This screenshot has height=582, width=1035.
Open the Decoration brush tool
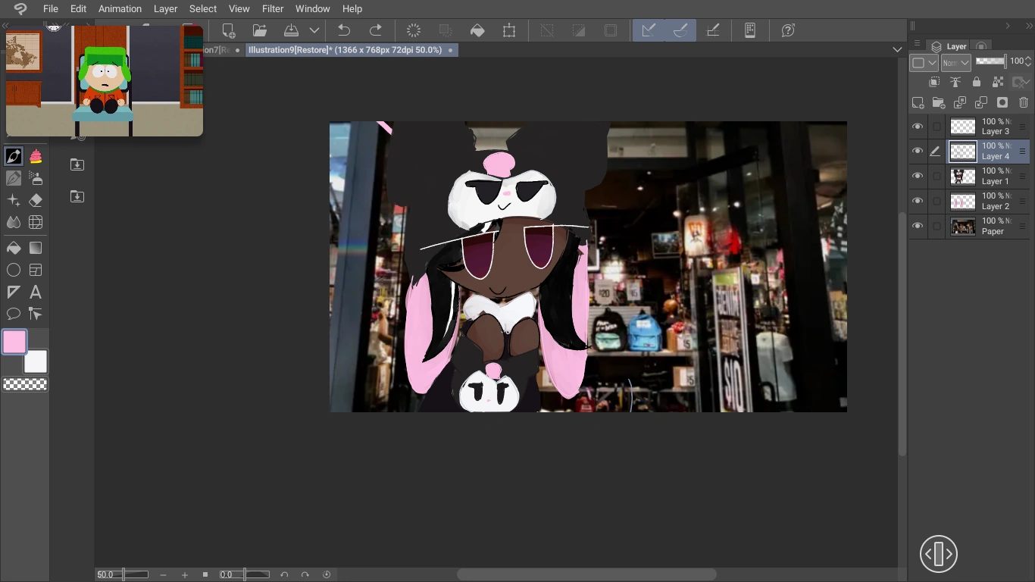tap(35, 156)
